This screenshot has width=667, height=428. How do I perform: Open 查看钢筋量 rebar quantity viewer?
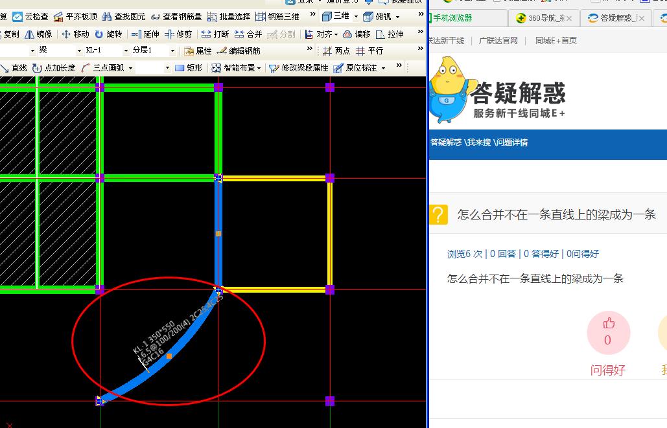coord(176,17)
